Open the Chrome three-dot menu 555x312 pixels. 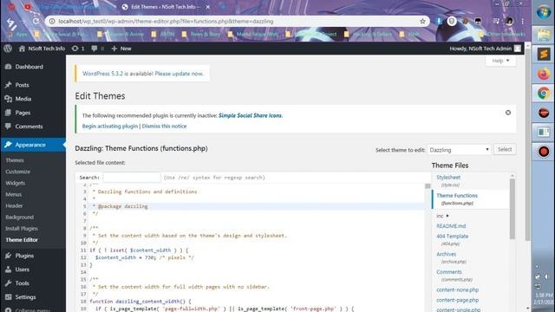coord(522,21)
